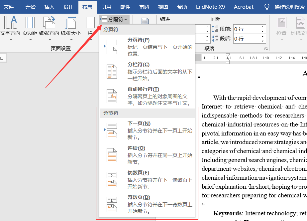
Task: Click the 操作说明搜索 search box
Action: (290, 7)
